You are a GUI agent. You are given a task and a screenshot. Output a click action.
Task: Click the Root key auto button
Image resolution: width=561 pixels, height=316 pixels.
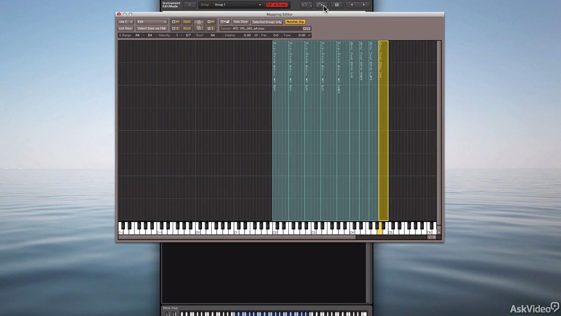187,29
